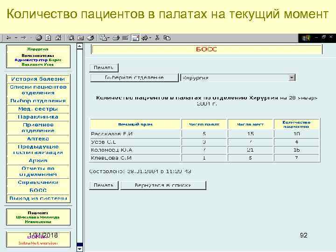Open the Favorites toolbar icon
Viewport: 336px width, 252px height.
click(81, 38)
